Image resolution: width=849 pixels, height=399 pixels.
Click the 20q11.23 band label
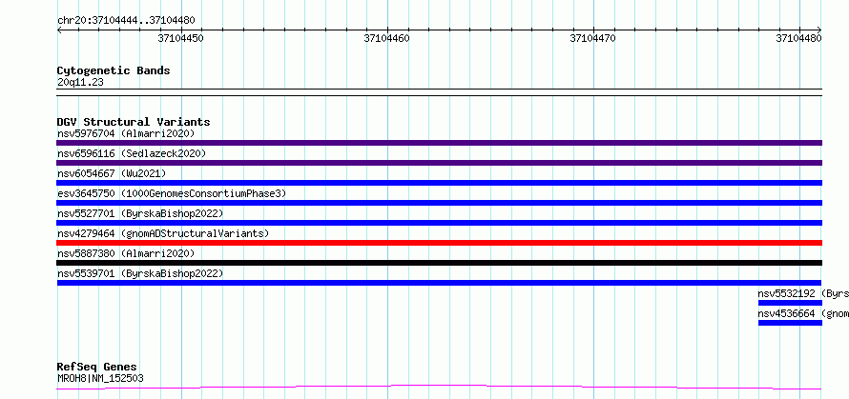click(80, 82)
